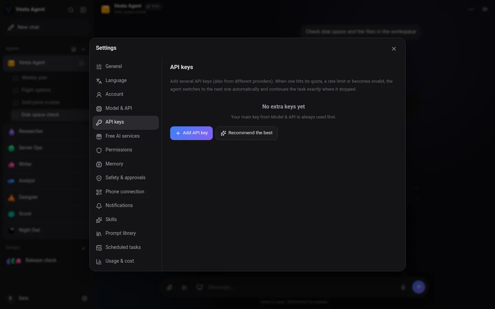Open the Release check group in background
Image resolution: width=495 pixels, height=309 pixels.
pos(46,261)
